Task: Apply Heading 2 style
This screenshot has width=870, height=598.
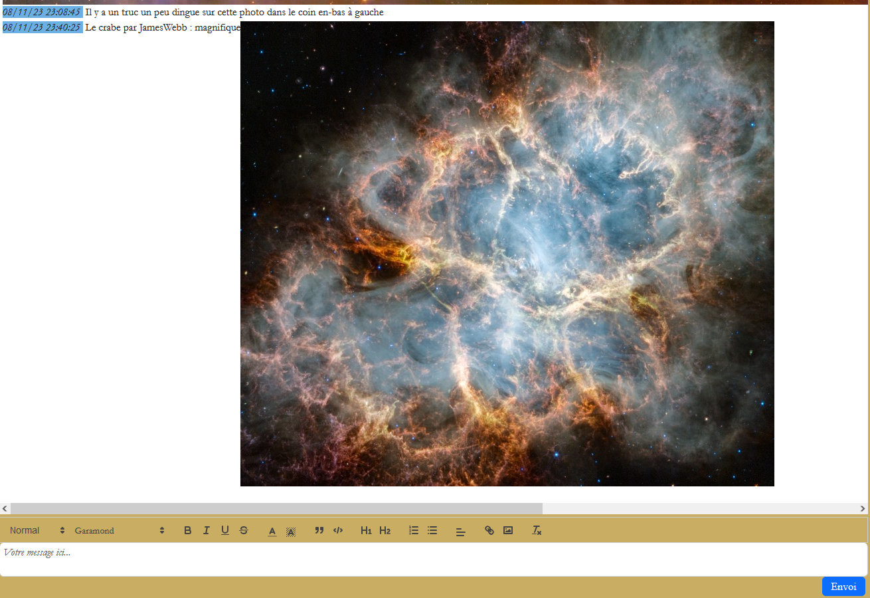Action: coord(385,530)
